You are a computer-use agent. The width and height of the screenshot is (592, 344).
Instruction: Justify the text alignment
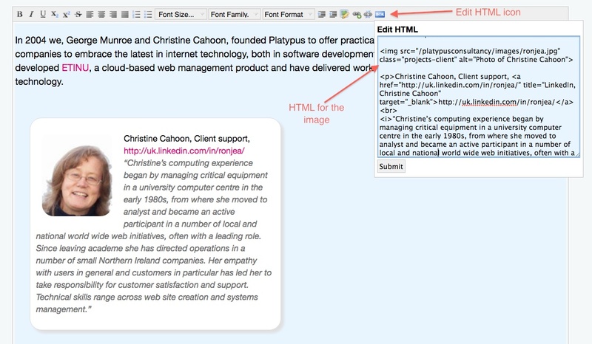pos(124,14)
